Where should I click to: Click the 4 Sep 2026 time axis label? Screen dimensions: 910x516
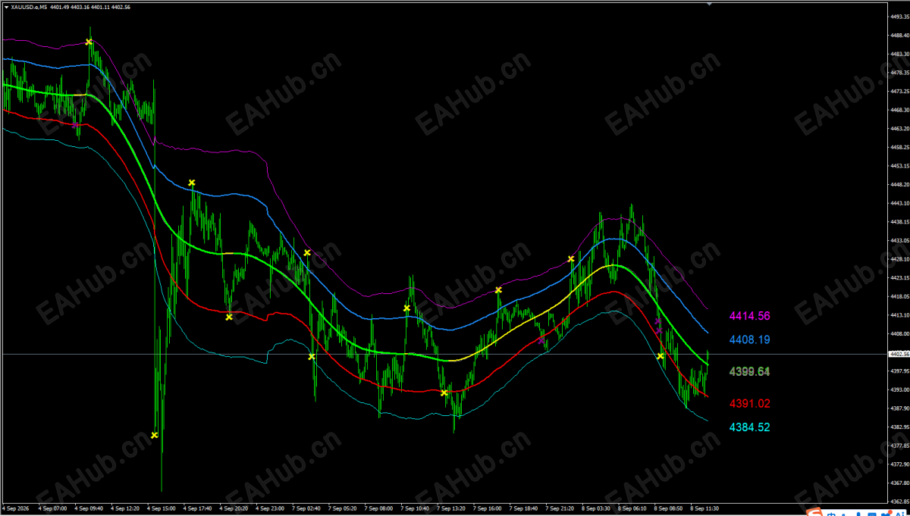click(14, 508)
